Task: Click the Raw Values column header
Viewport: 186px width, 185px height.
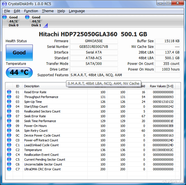Action: [x=161, y=86]
